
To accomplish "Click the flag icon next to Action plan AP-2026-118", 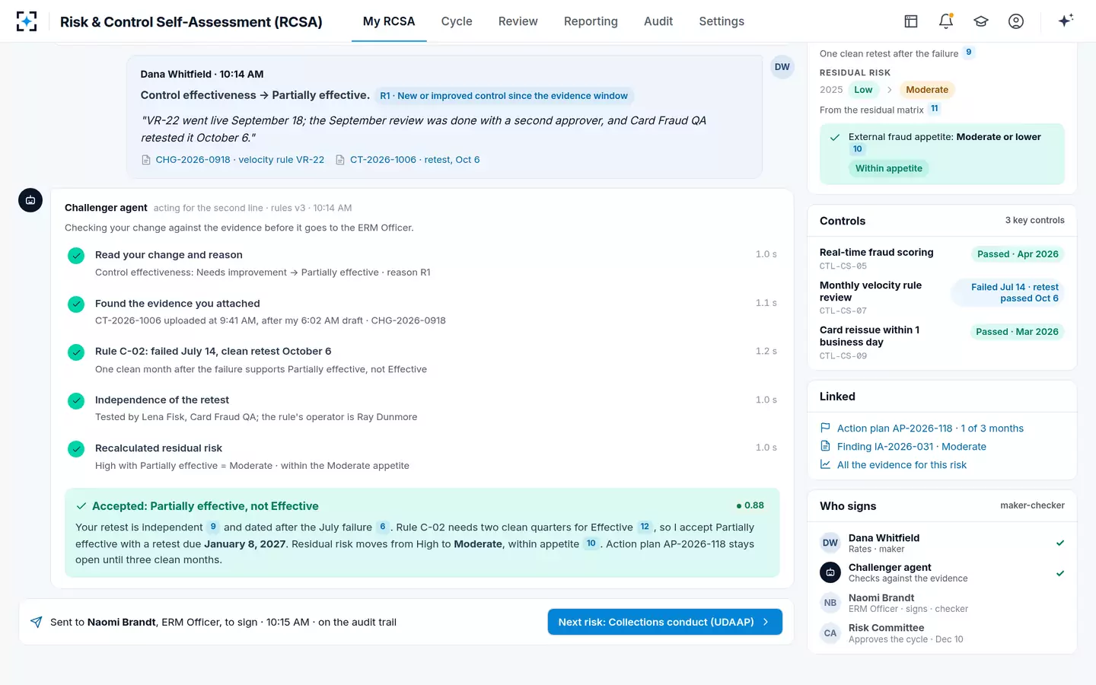I will [825, 428].
